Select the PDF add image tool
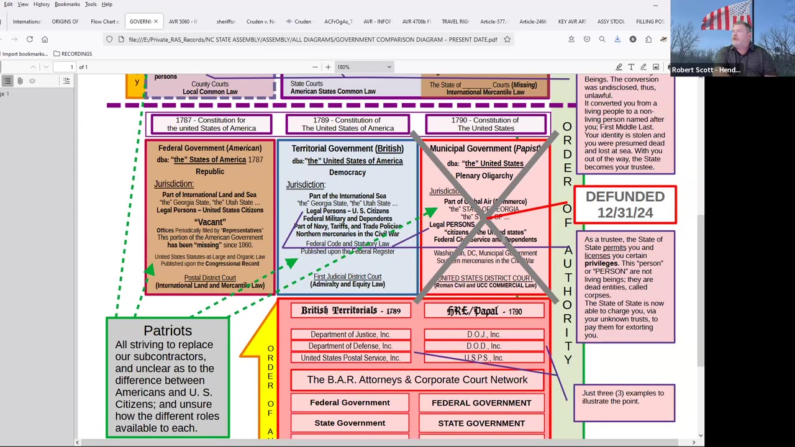 [x=656, y=67]
